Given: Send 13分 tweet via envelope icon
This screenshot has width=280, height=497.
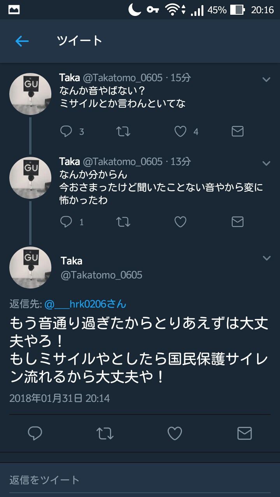Looking at the screenshot, I should coord(237,222).
